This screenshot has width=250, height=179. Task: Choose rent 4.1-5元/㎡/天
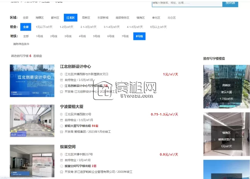click(x=135, y=27)
